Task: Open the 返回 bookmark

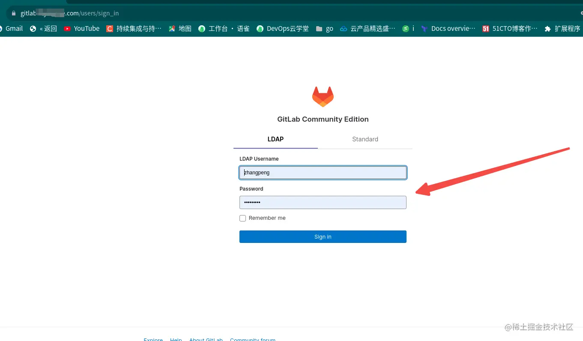Action: tap(43, 29)
